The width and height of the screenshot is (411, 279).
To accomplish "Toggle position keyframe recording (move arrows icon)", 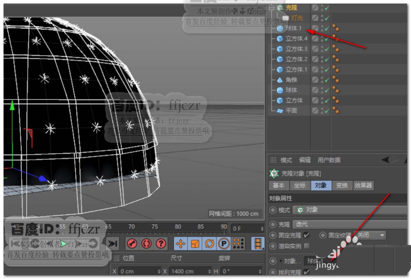I will coord(180,244).
